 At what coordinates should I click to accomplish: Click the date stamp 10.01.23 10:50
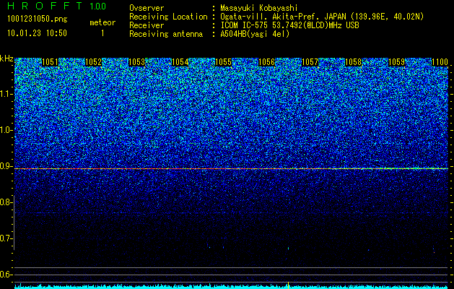point(37,33)
